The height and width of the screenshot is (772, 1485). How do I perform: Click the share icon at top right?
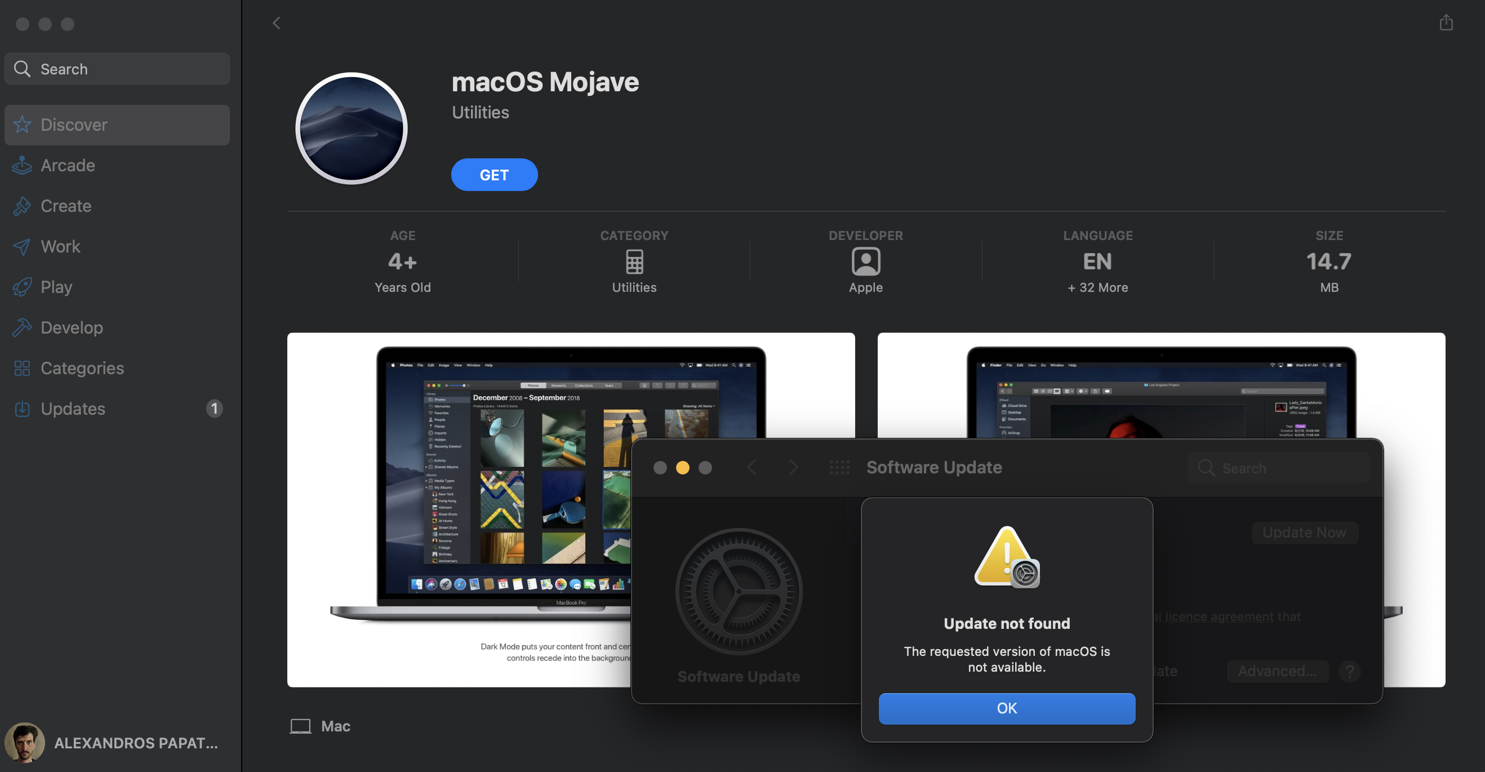tap(1445, 23)
